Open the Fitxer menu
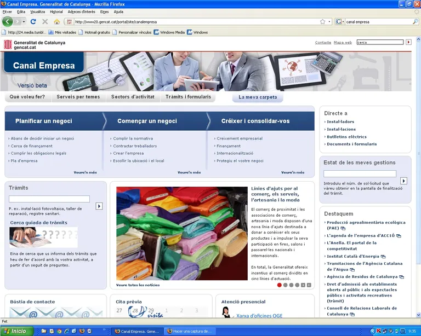Viewport: 421px width, 336px height. pyautogui.click(x=7, y=12)
